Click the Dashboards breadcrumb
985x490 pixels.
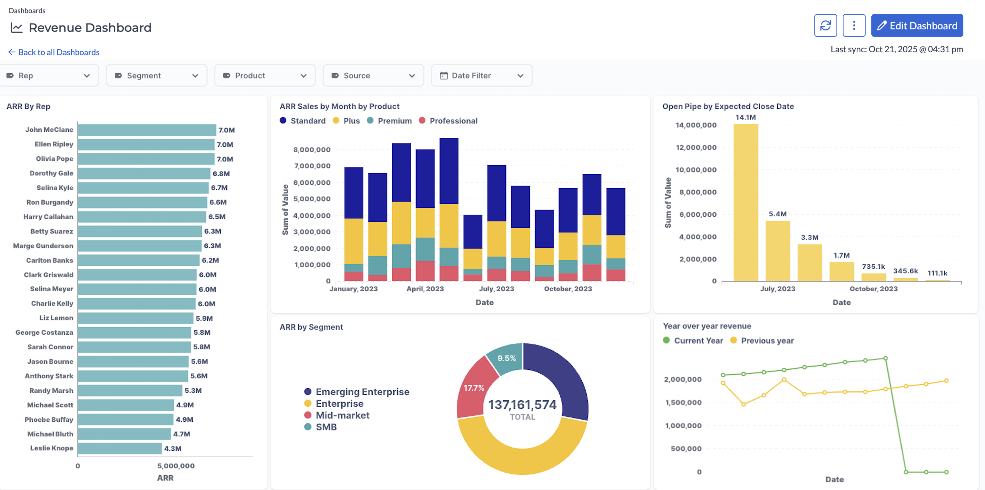(x=27, y=11)
